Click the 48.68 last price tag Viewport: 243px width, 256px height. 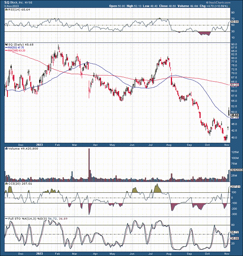click(234, 114)
